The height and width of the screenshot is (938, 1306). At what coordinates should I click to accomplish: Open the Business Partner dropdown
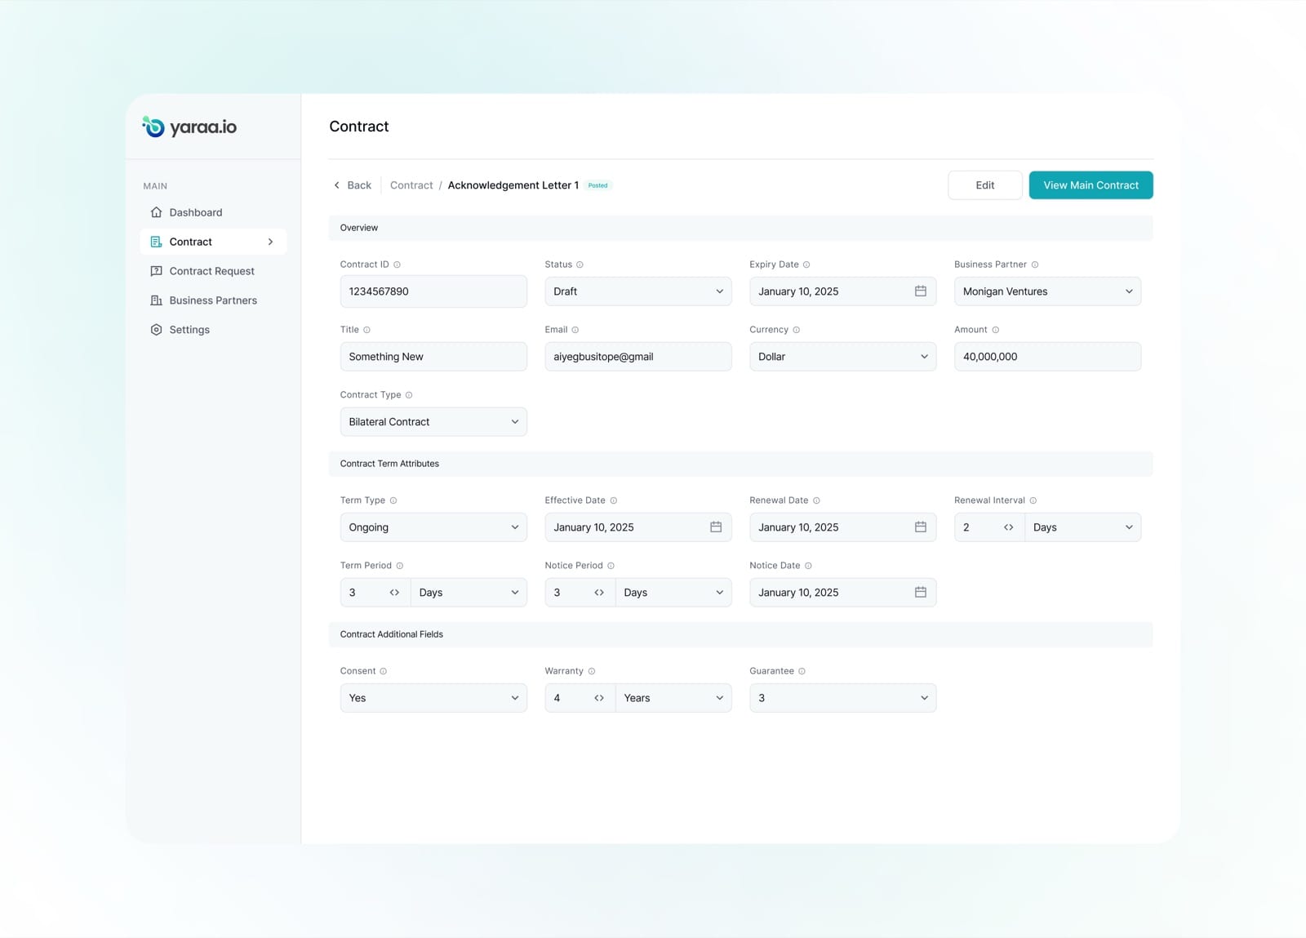(1047, 291)
